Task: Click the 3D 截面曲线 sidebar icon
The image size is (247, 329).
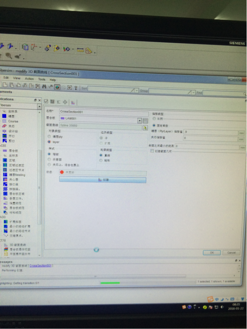Action: click(6, 245)
